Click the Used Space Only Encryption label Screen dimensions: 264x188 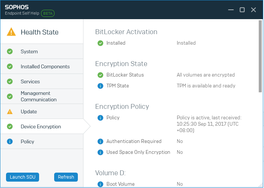pyautogui.click(x=138, y=152)
